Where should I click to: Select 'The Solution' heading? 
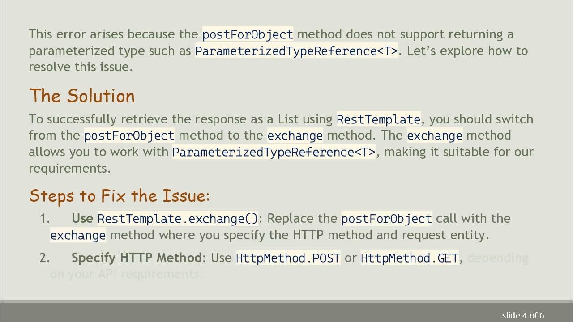82,96
